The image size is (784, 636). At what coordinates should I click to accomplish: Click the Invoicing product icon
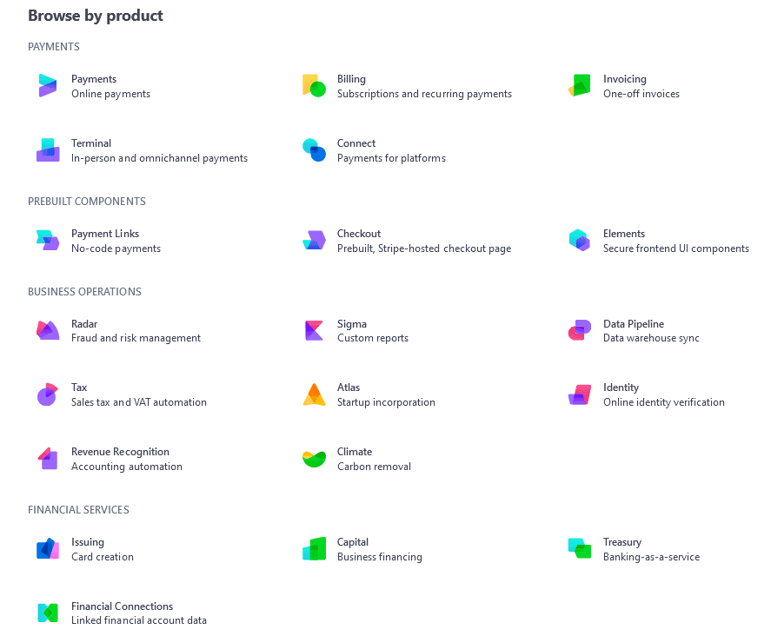click(580, 85)
